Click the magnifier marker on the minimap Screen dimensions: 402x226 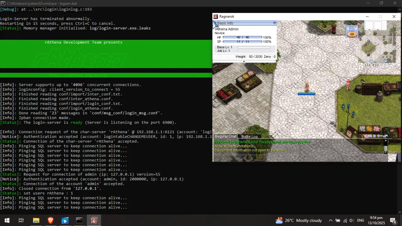click(x=369, y=41)
